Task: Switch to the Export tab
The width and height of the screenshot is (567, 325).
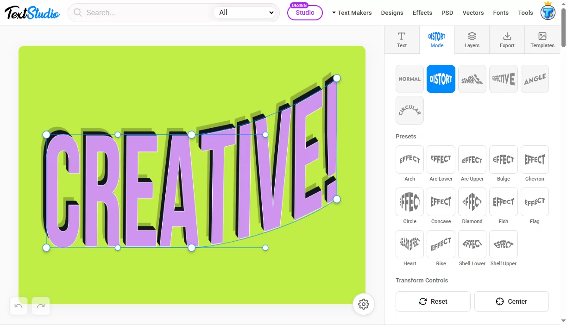Action: point(507,40)
